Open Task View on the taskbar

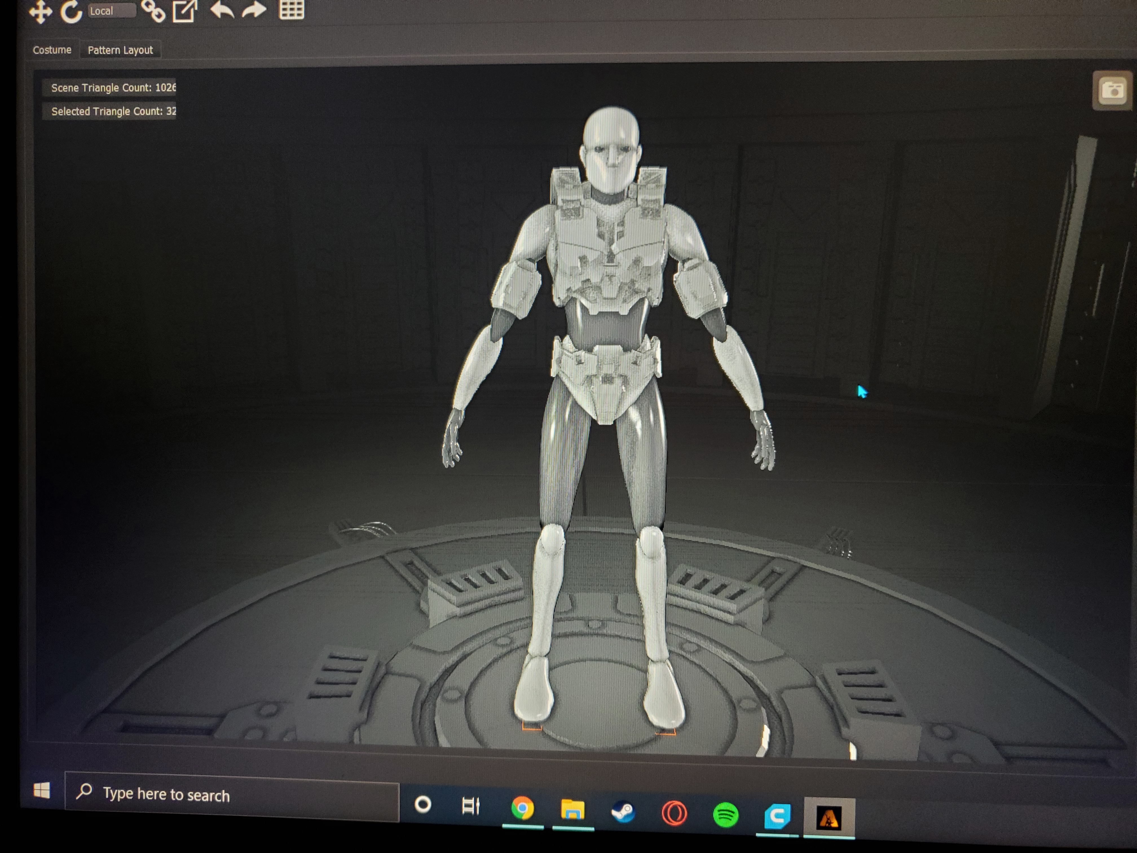pyautogui.click(x=470, y=806)
